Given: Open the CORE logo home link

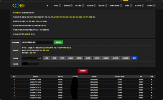Looking at the screenshot, I should click(x=18, y=6).
